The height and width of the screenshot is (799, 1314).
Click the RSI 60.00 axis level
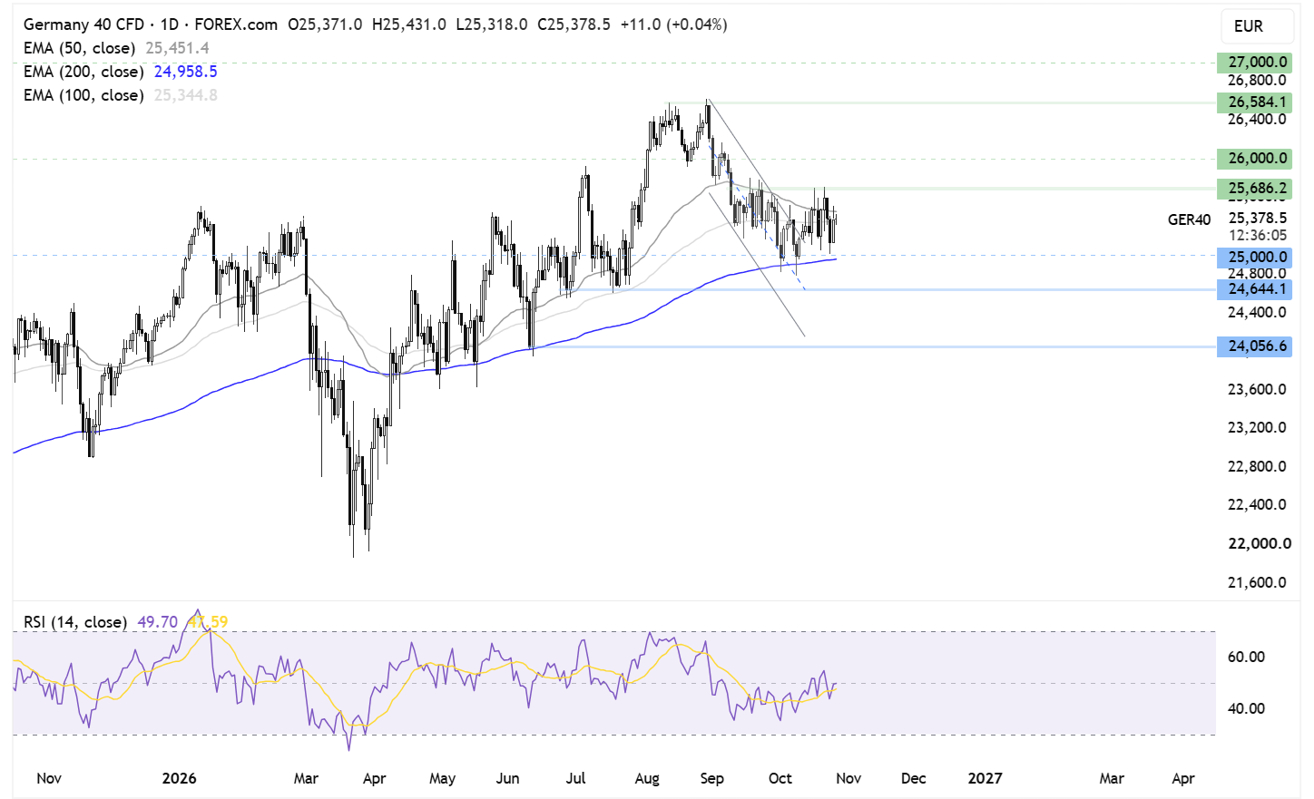click(1246, 657)
